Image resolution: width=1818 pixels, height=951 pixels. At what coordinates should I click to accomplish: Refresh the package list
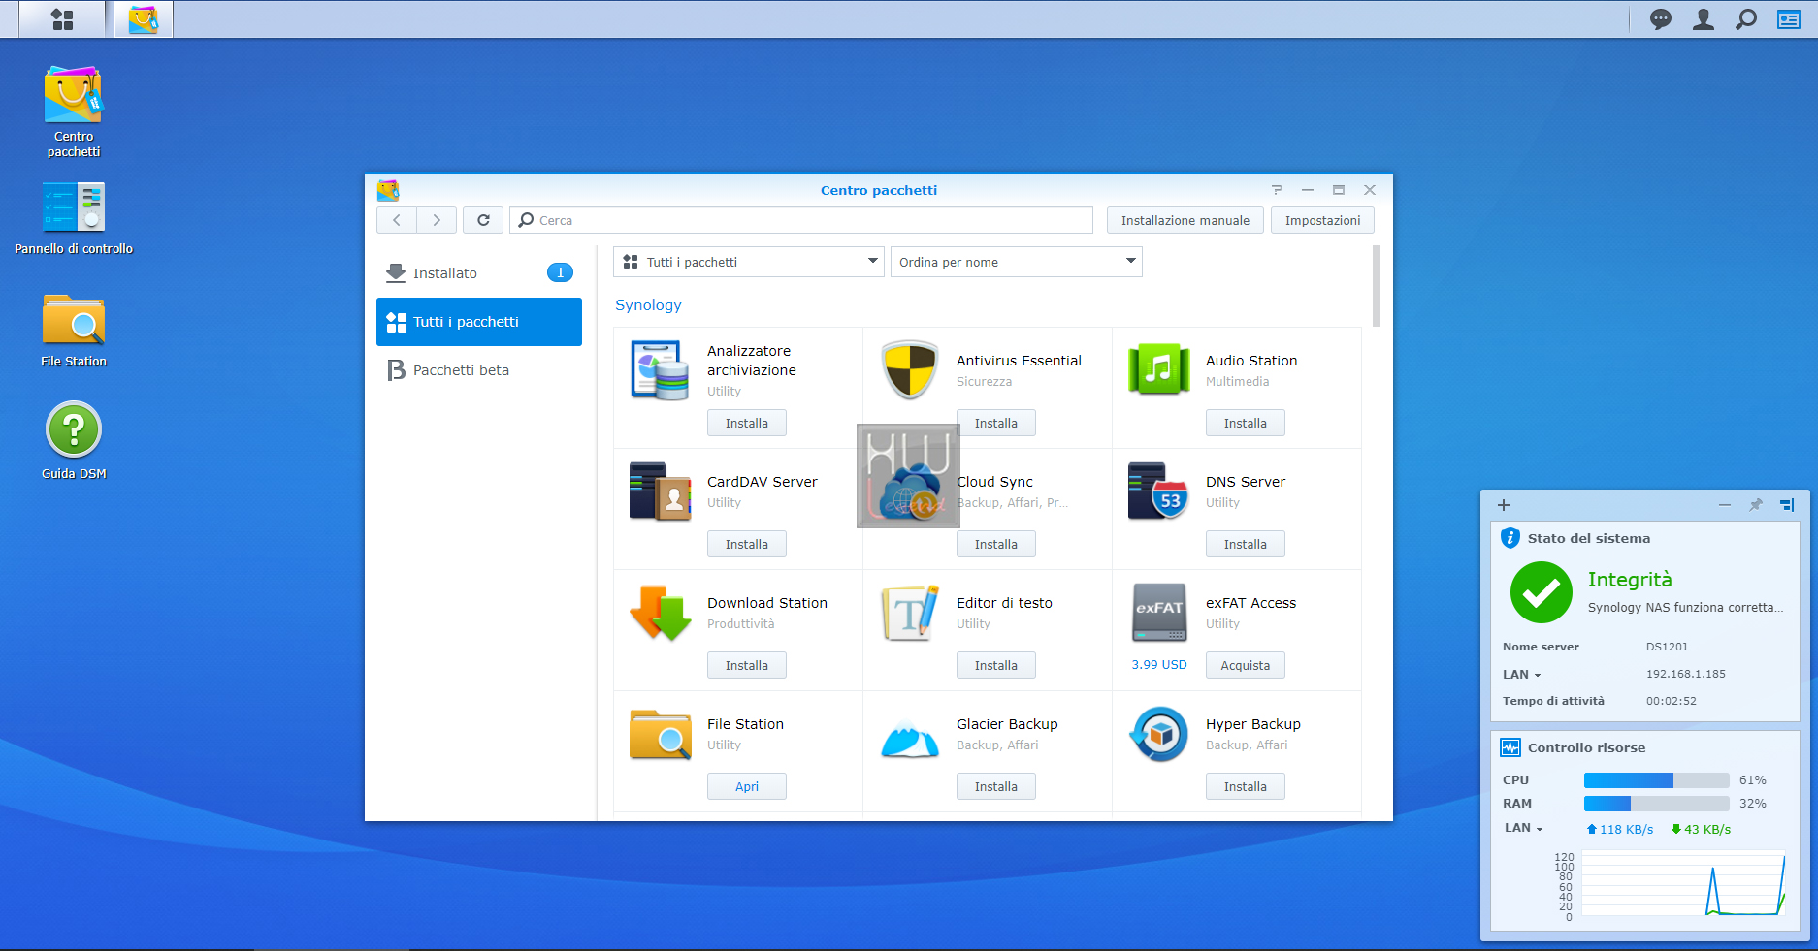(483, 220)
